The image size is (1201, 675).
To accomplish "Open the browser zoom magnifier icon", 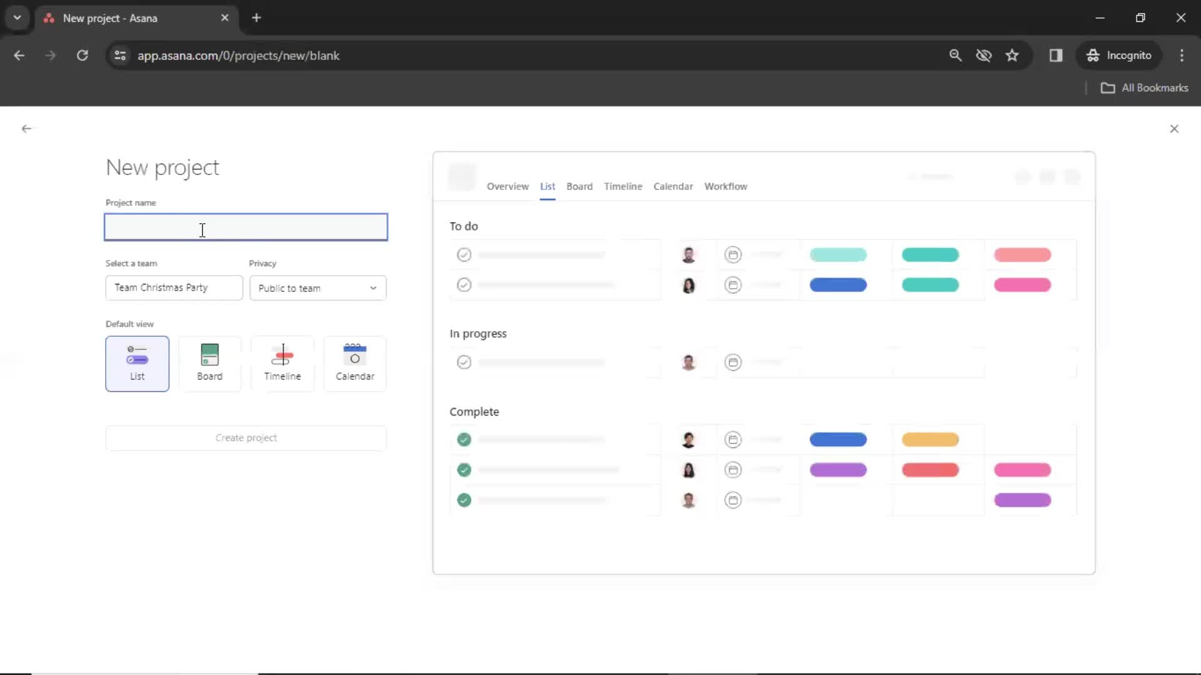I will coord(955,56).
